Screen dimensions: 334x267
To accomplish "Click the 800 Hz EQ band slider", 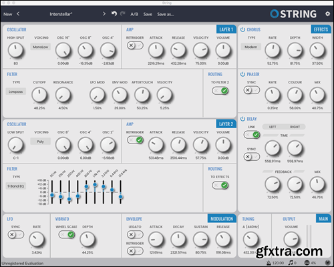I will [x=86, y=192].
